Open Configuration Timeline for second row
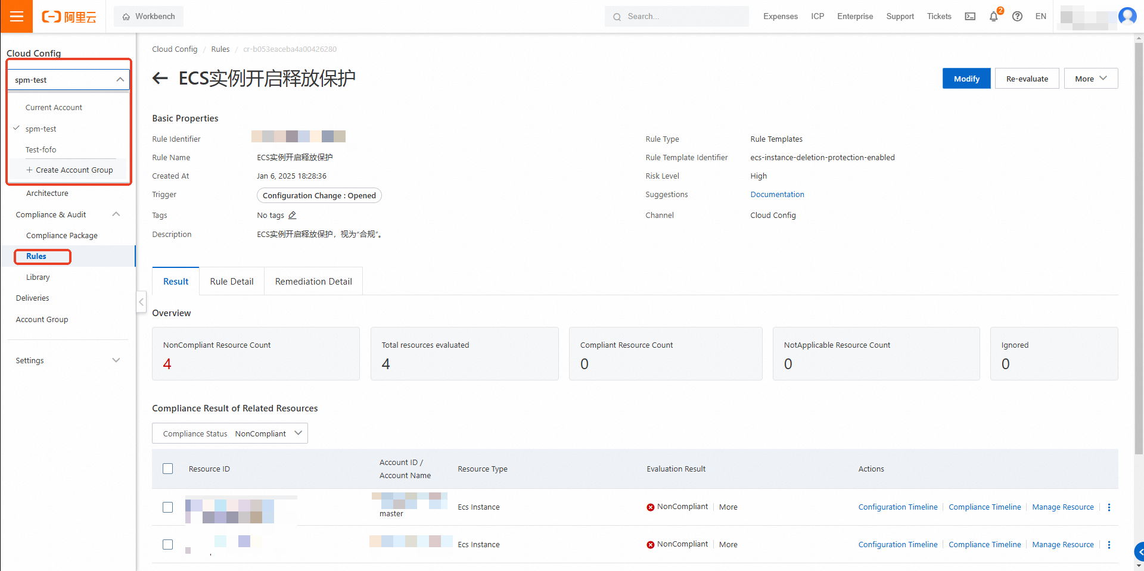1144x571 pixels. point(898,545)
